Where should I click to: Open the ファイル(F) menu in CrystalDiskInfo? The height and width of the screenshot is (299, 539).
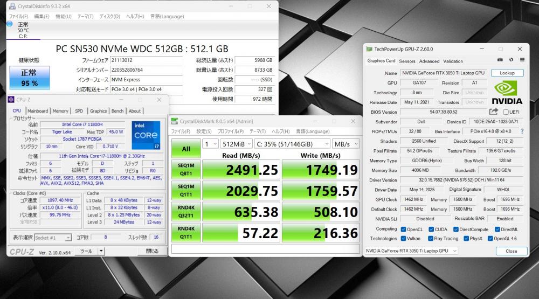click(x=18, y=16)
